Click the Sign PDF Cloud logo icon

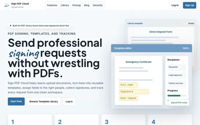coord(7,5)
